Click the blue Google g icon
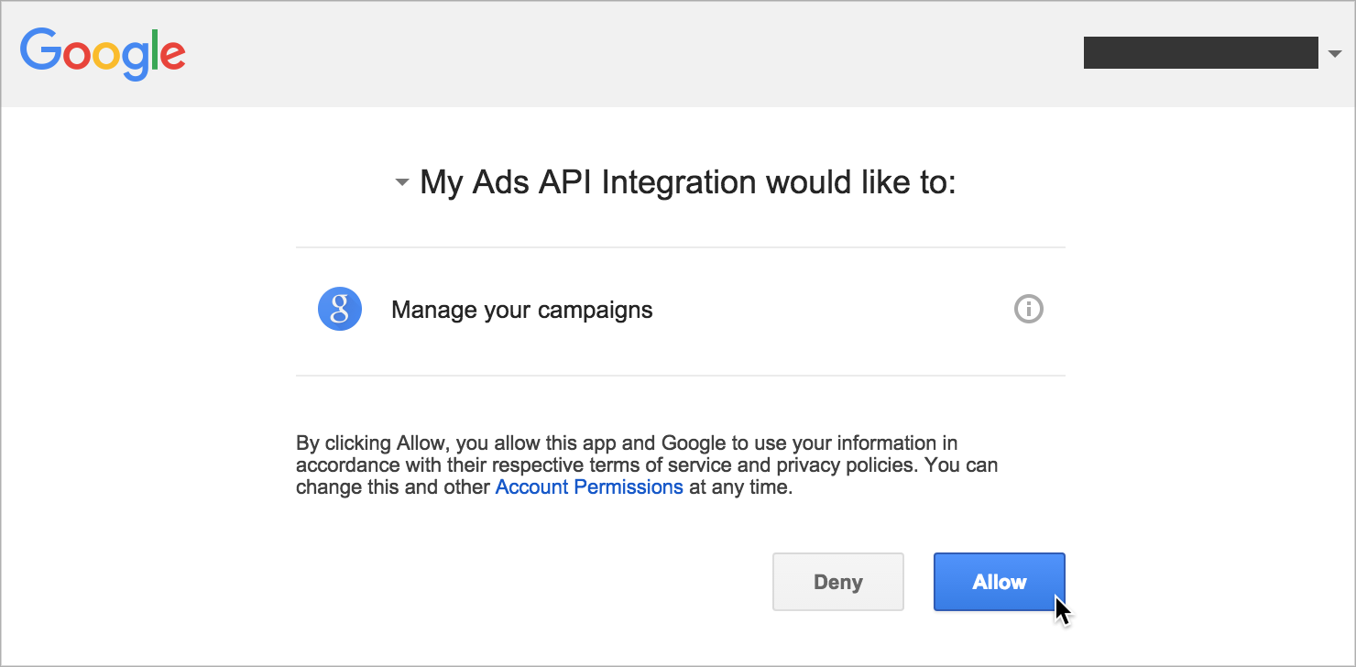1356x667 pixels. (x=340, y=309)
